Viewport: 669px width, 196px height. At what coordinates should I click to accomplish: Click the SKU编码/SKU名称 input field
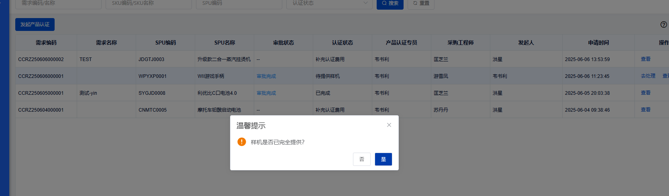click(149, 4)
